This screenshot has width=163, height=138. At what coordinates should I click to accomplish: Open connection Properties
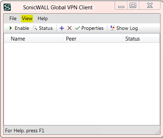tap(89, 28)
